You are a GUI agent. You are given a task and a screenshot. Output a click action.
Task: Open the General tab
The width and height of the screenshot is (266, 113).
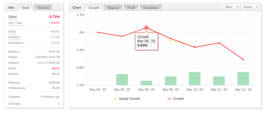[43, 8]
